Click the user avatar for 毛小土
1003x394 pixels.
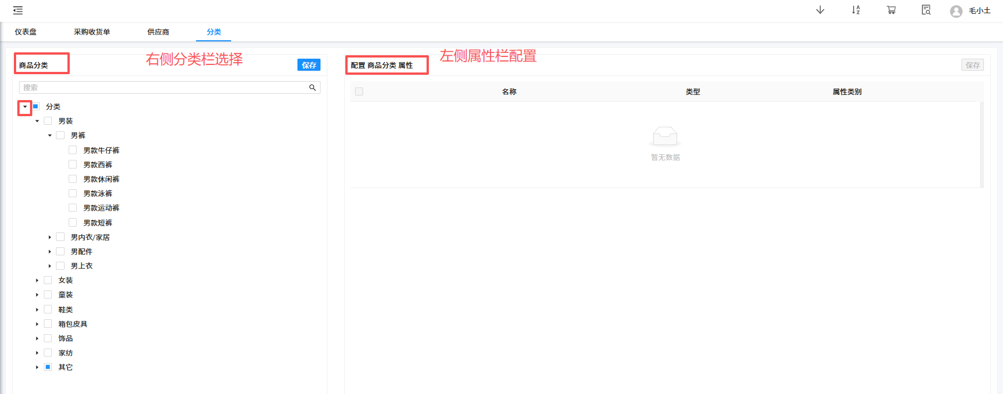(x=956, y=12)
